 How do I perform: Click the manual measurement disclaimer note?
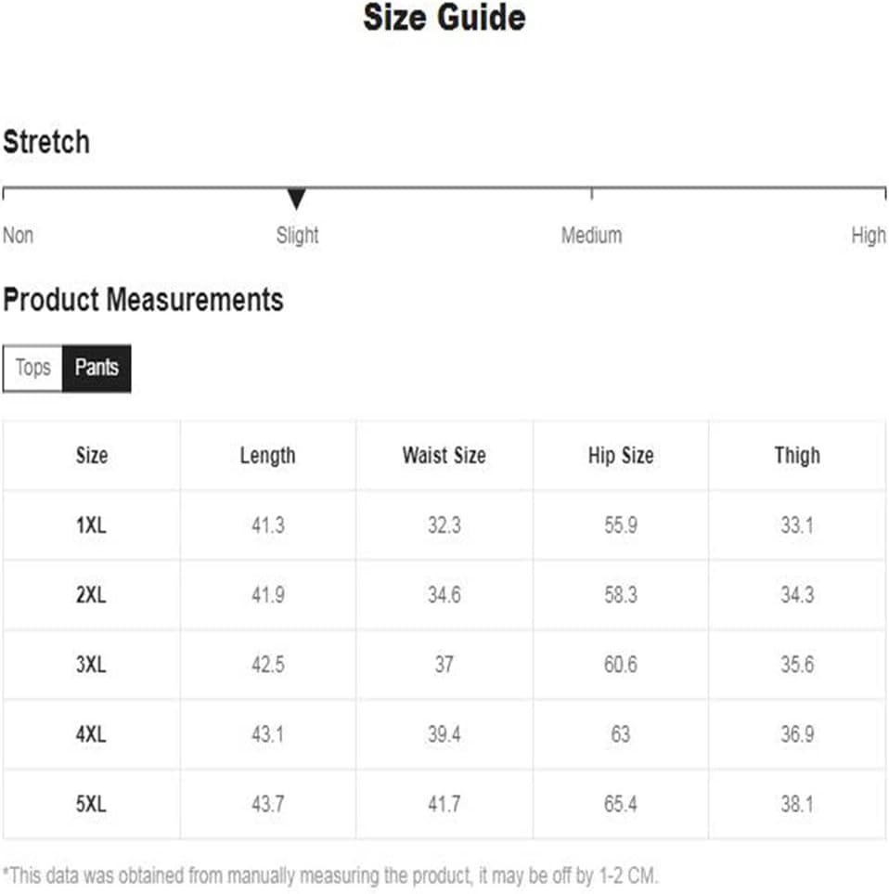[330, 875]
